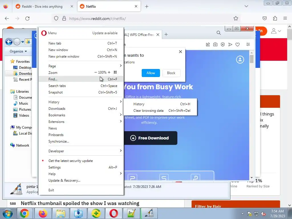Increase zoom with the plus button

pyautogui.click(x=109, y=72)
